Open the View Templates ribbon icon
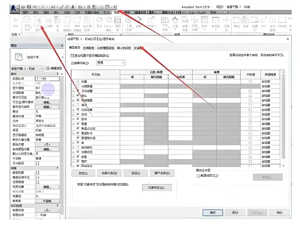The image size is (300, 228). (x=27, y=24)
